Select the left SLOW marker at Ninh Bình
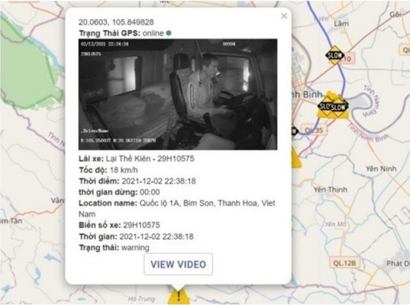 pos(325,106)
